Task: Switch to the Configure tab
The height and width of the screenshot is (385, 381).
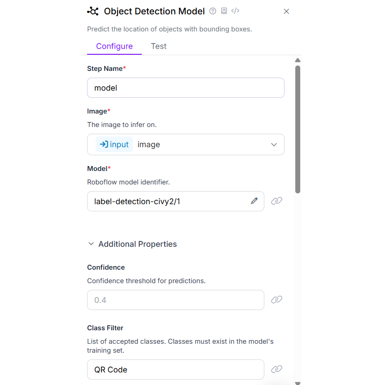Action: (114, 46)
